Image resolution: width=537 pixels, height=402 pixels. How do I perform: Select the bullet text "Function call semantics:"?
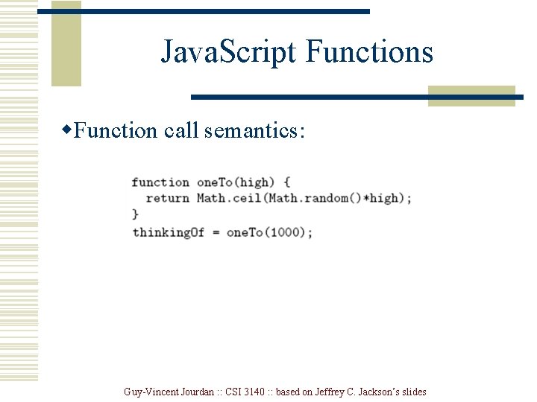(x=189, y=130)
